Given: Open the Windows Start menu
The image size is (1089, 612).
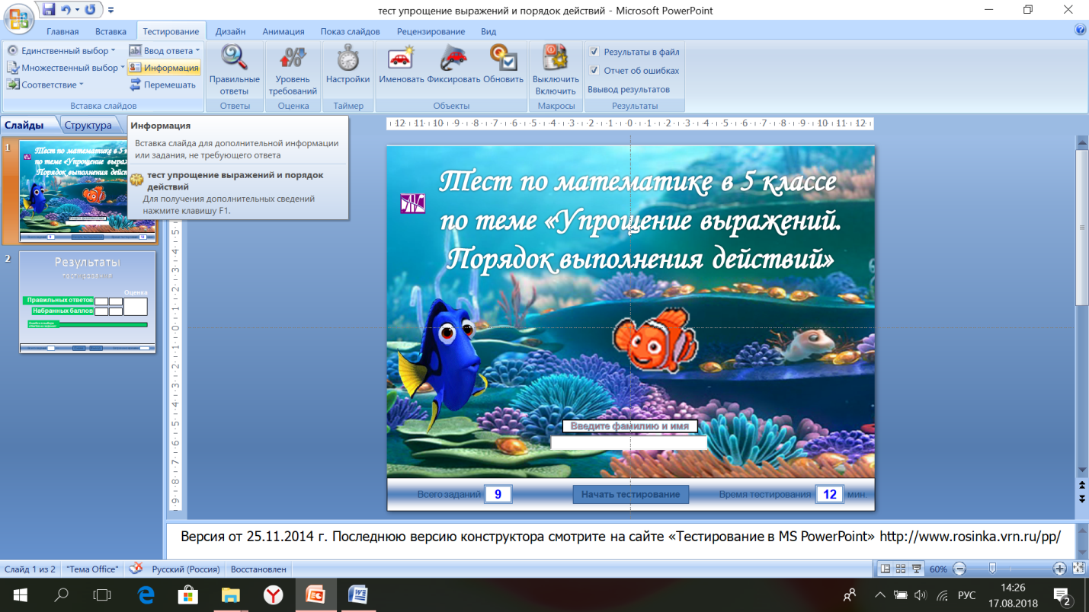Looking at the screenshot, I should (21, 594).
